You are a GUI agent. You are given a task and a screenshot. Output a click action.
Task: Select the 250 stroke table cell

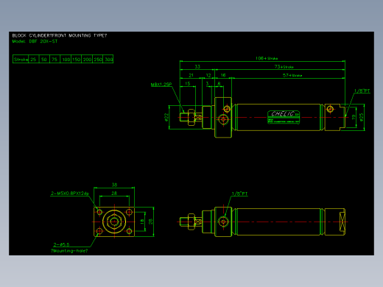[x=98, y=59]
